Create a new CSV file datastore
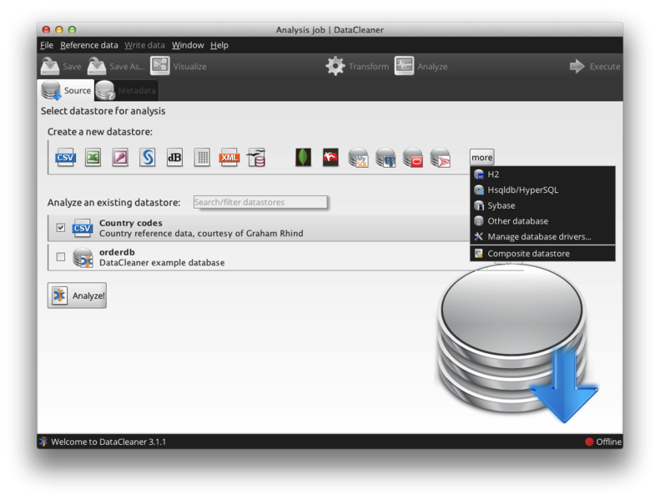This screenshot has width=660, height=500. click(x=65, y=158)
